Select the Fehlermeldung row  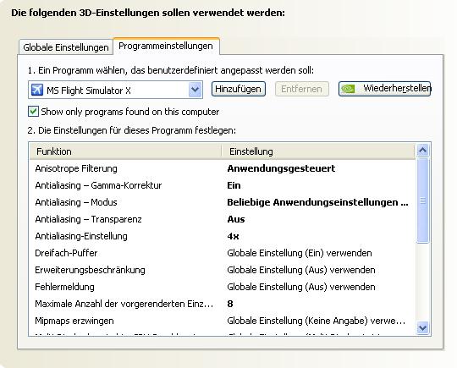(222, 287)
